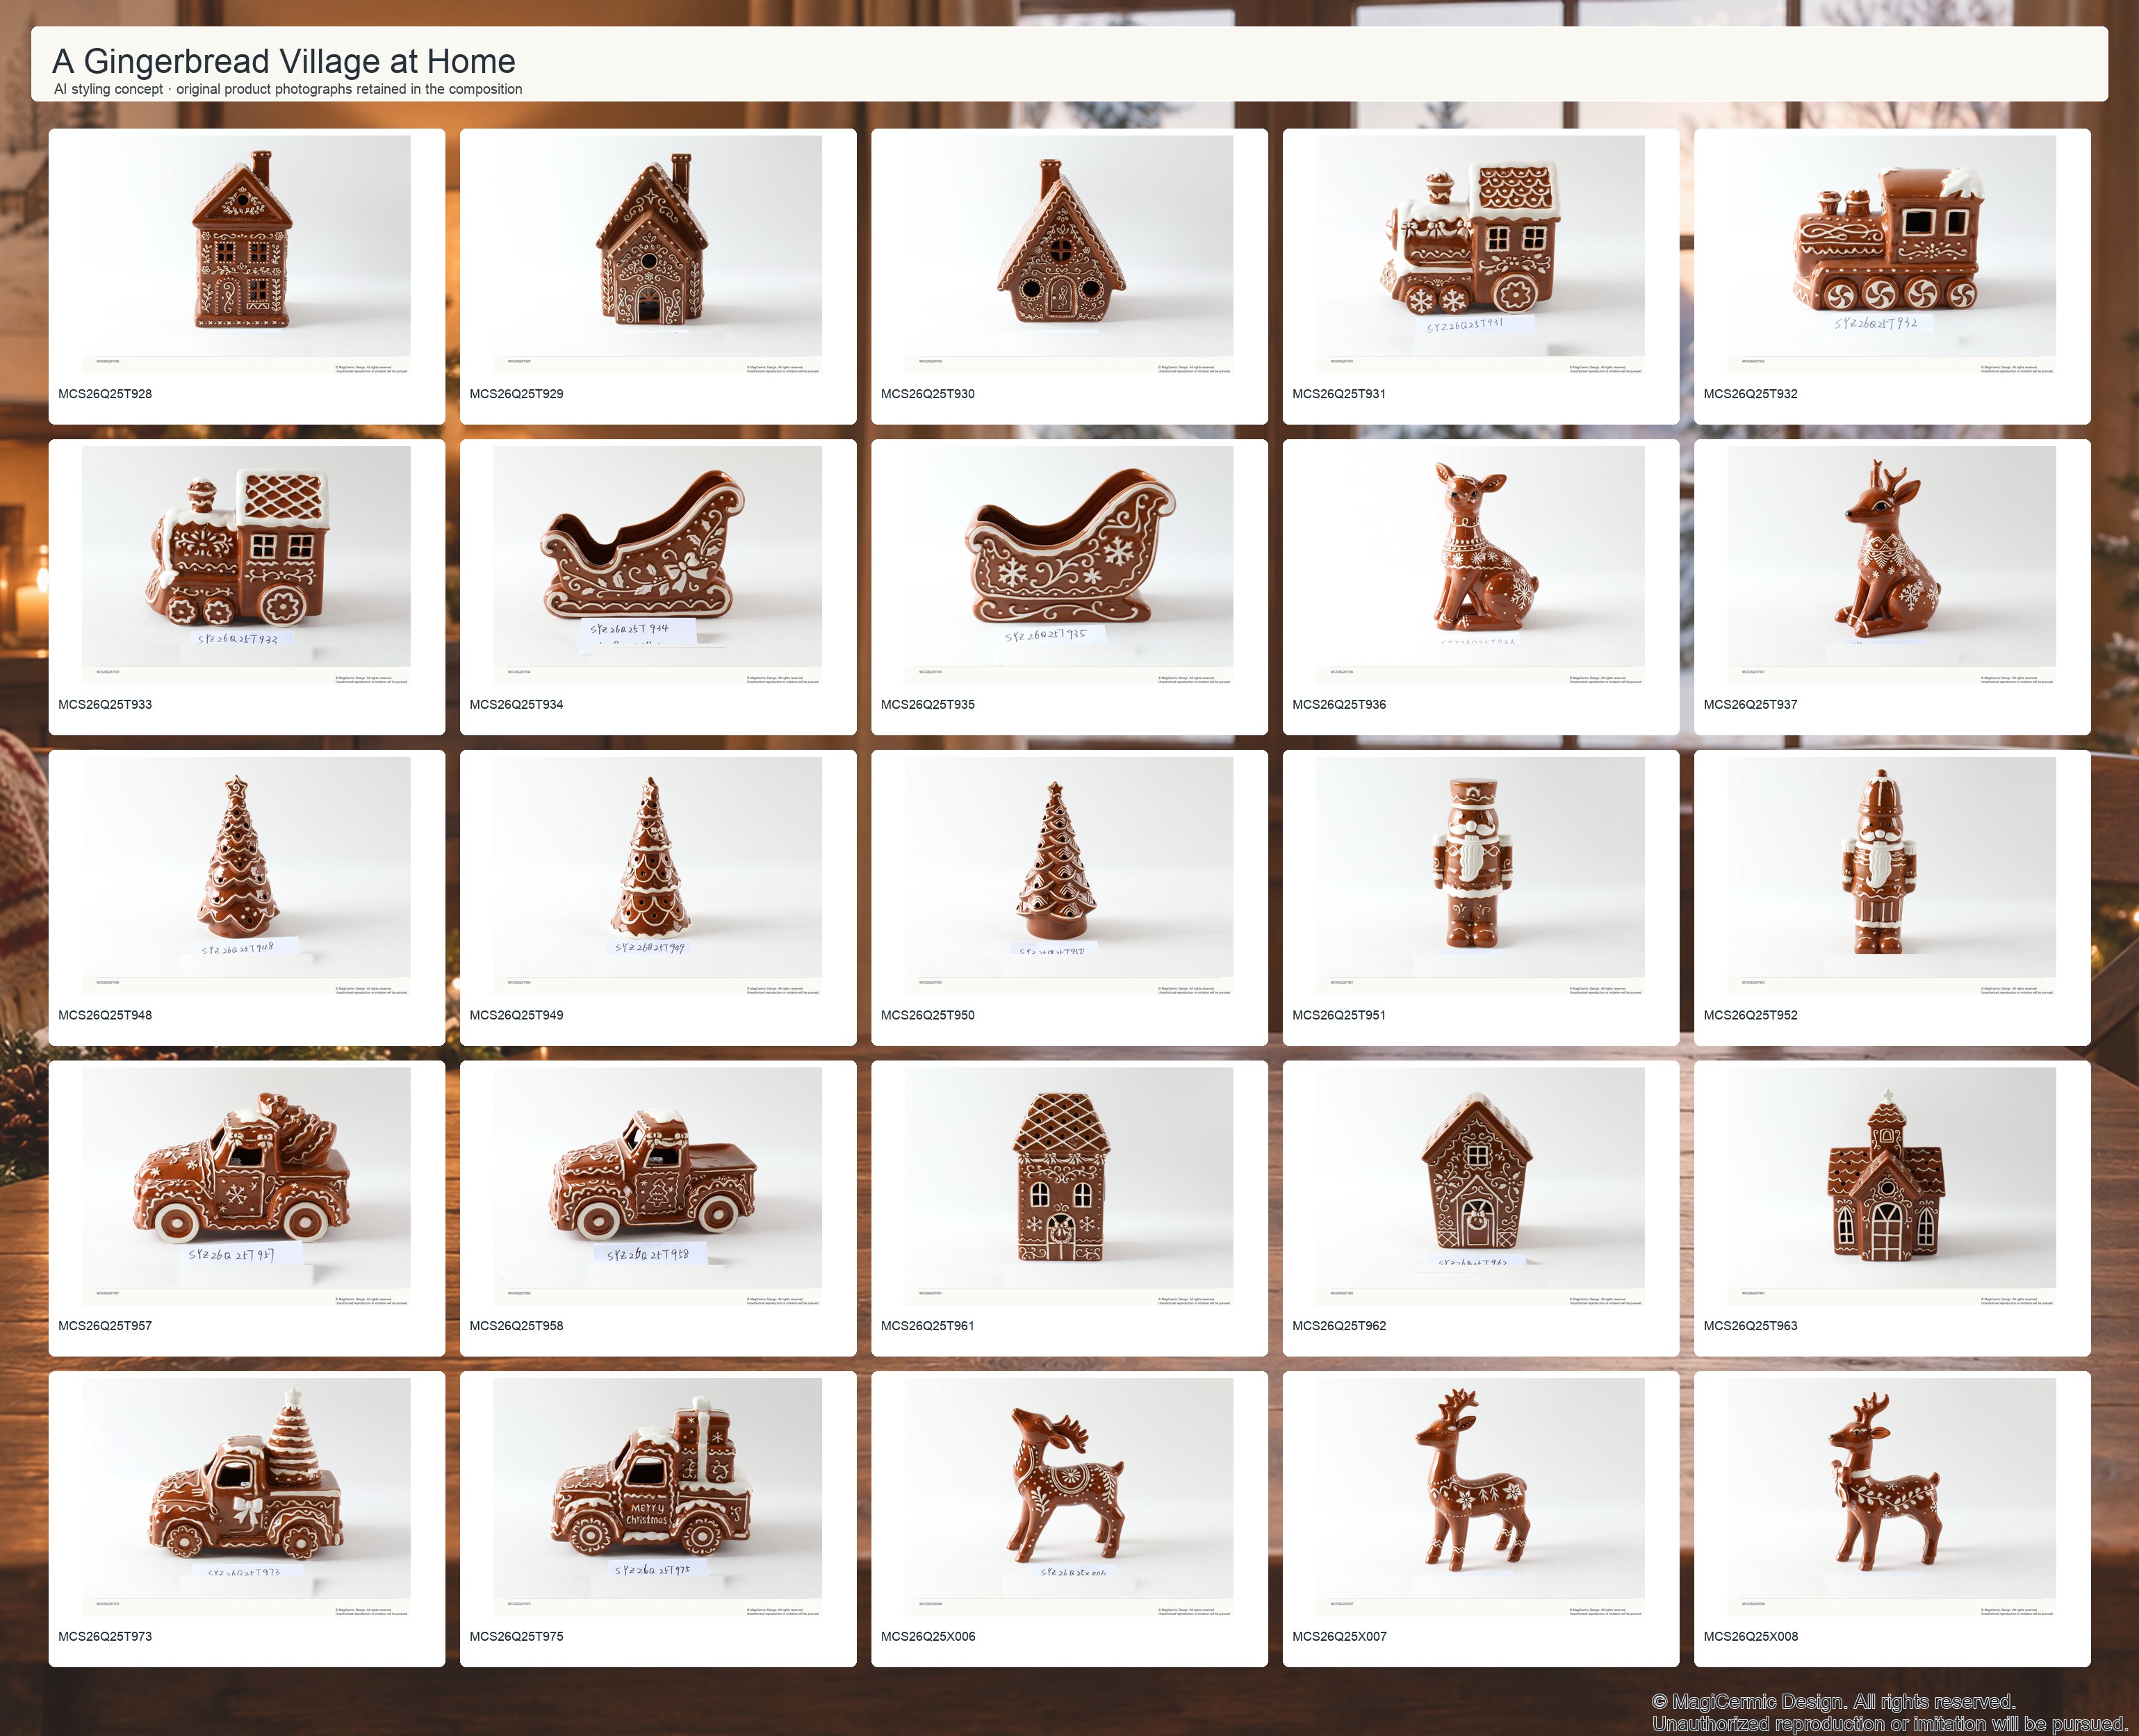Image resolution: width=2139 pixels, height=1736 pixels.
Task: Open the MCS26Q25T928 gingerbread house photo
Action: point(246,255)
